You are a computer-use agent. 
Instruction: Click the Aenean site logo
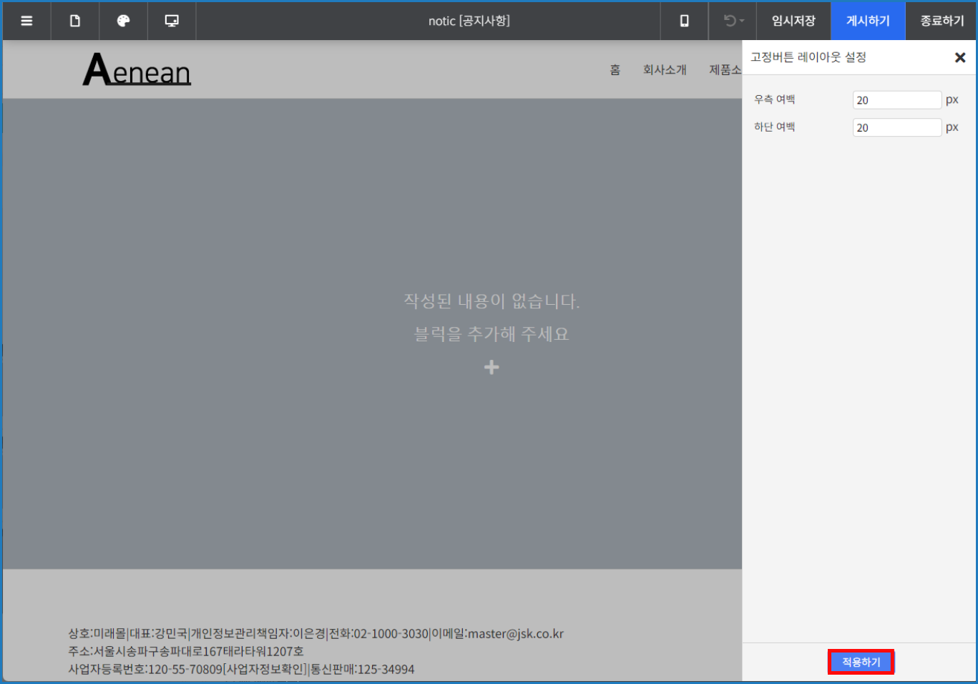[x=137, y=70]
